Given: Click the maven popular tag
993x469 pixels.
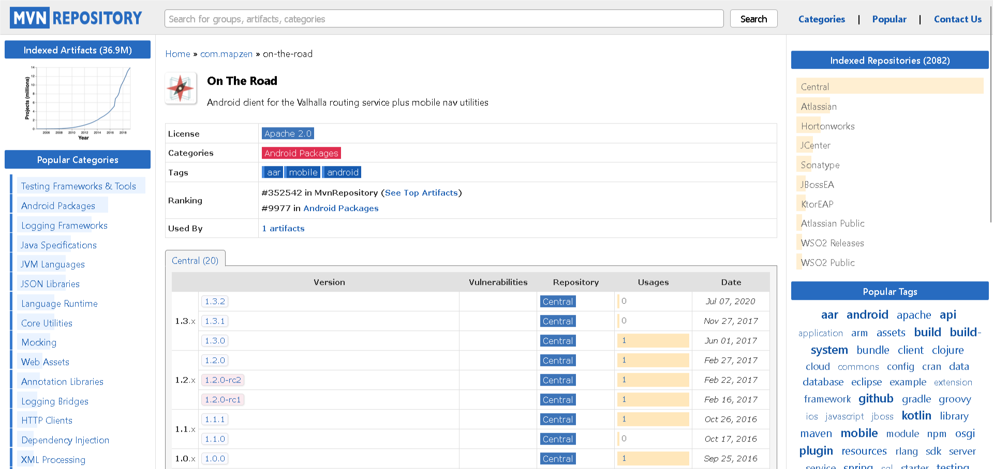Looking at the screenshot, I should (x=816, y=433).
